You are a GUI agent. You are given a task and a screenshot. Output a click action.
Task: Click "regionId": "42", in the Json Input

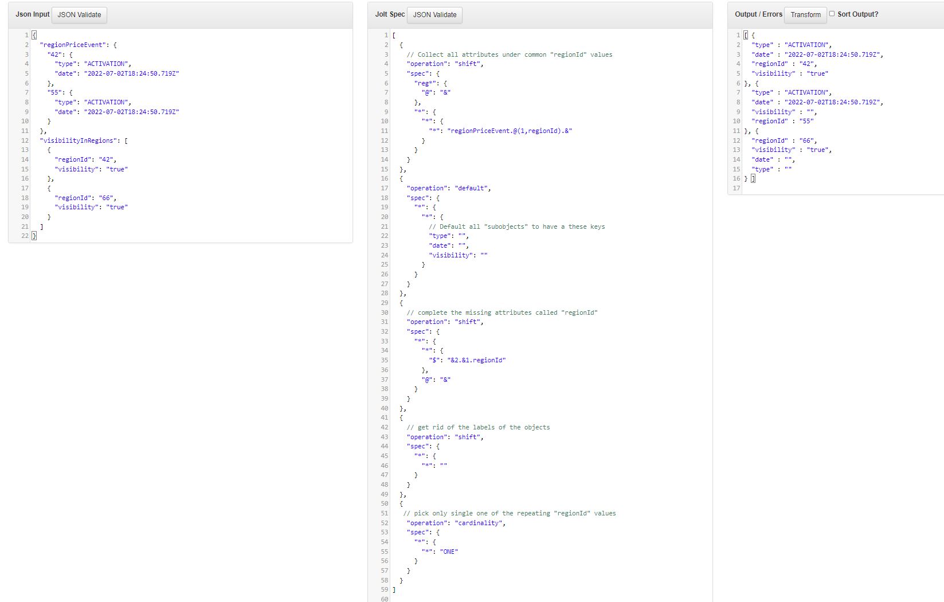click(x=85, y=159)
